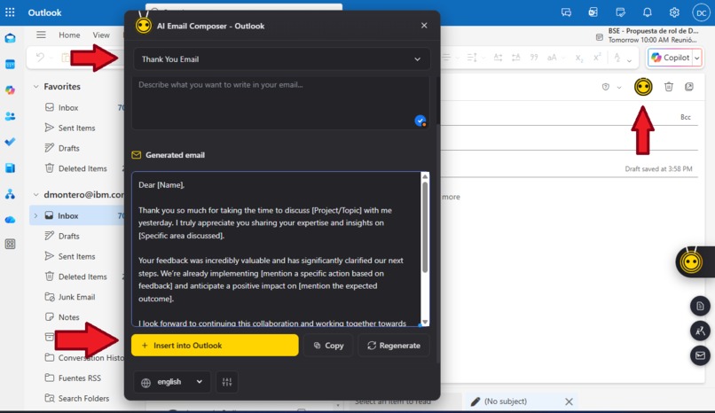
Task: Click the email description input box
Action: (281, 103)
